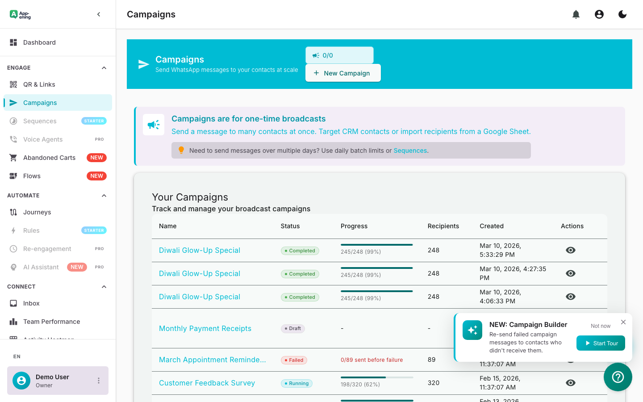Create a New Campaign
The height and width of the screenshot is (402, 643).
pyautogui.click(x=343, y=73)
